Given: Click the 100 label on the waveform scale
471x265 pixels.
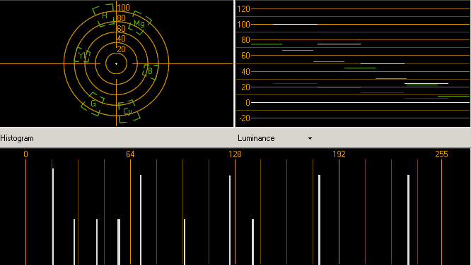Looking at the screenshot, I should pyautogui.click(x=243, y=25).
